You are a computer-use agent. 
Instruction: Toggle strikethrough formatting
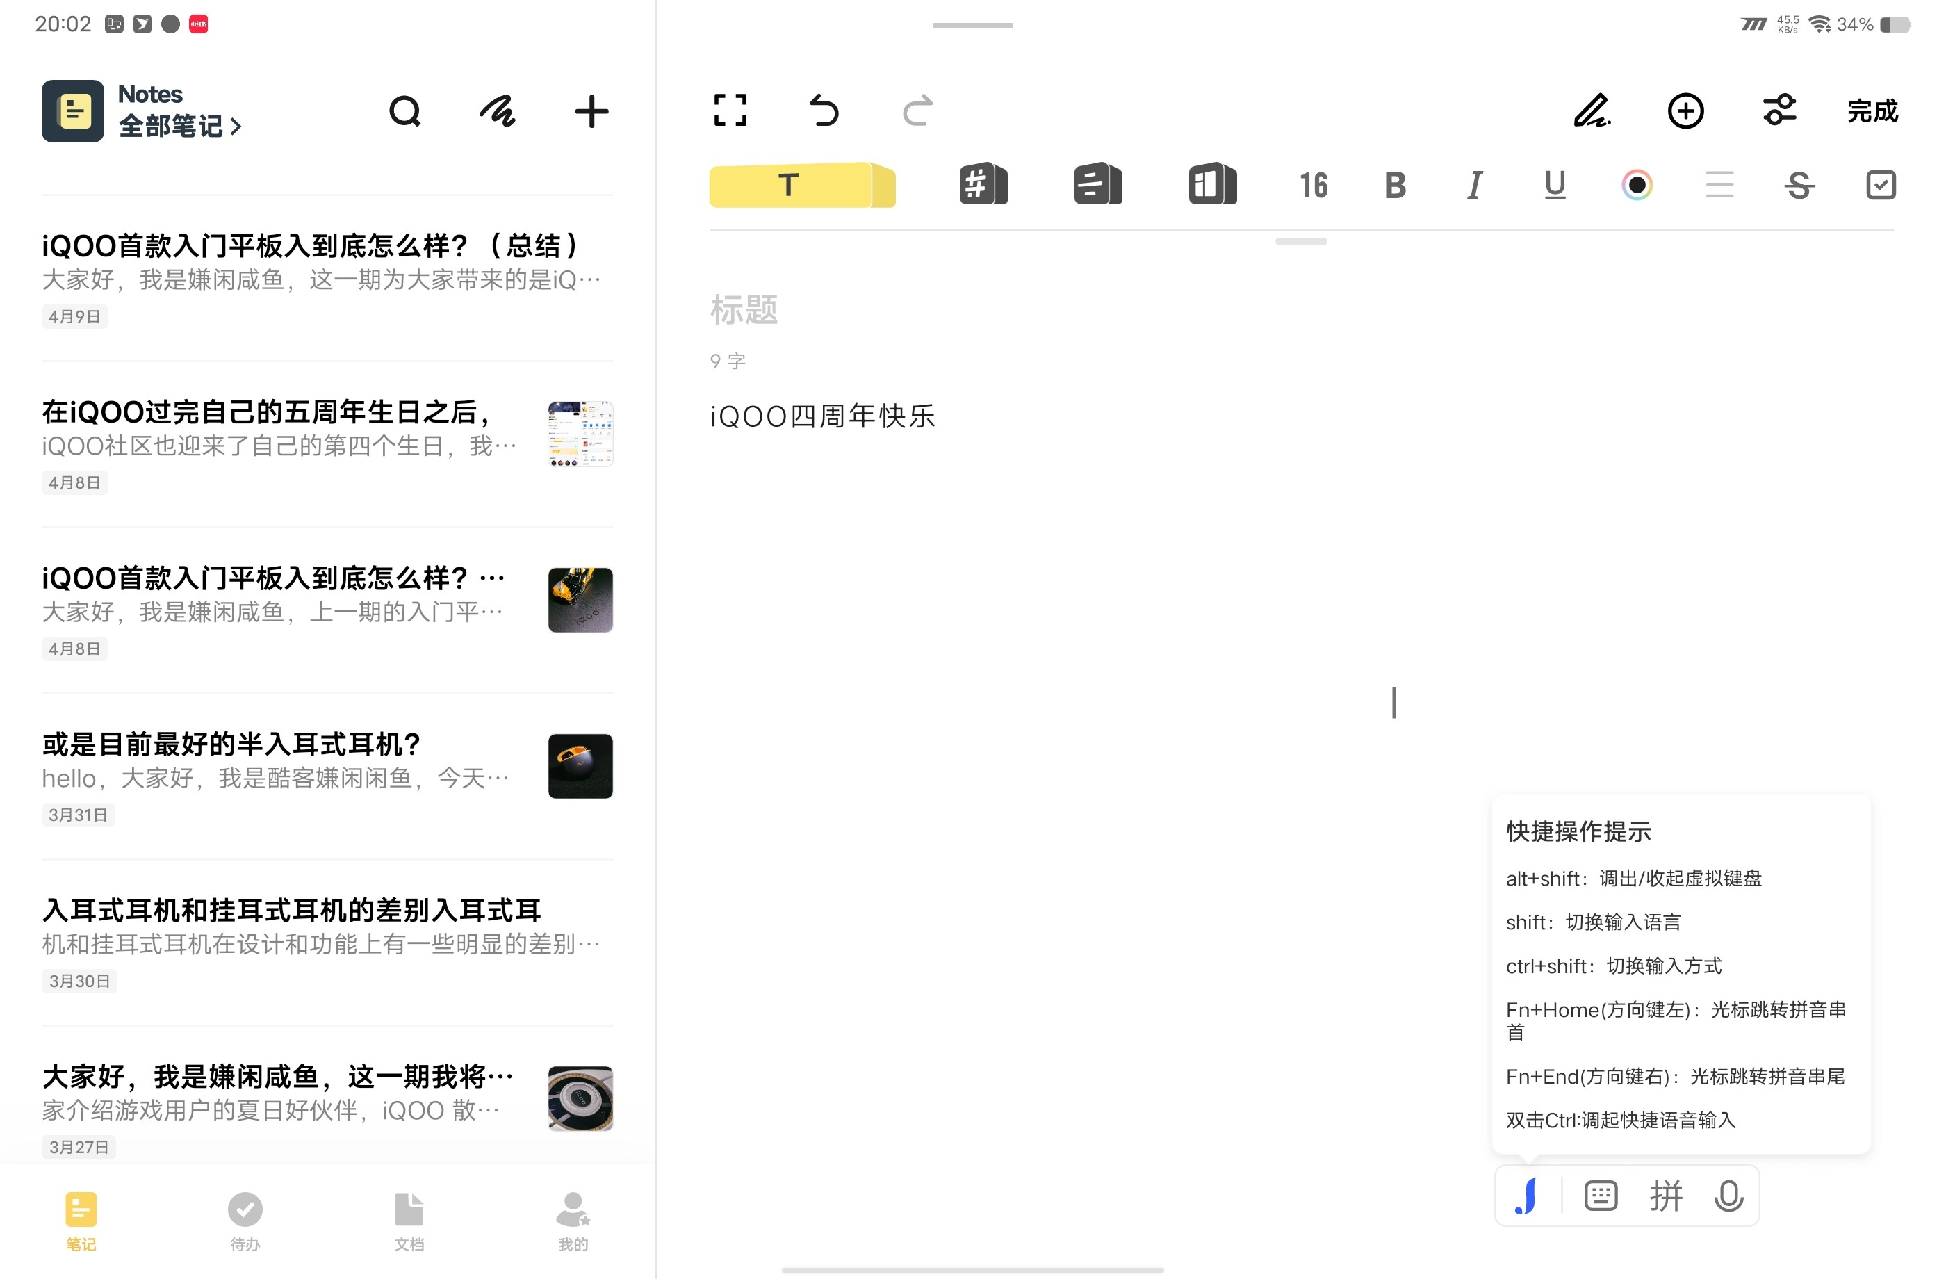click(x=1799, y=186)
